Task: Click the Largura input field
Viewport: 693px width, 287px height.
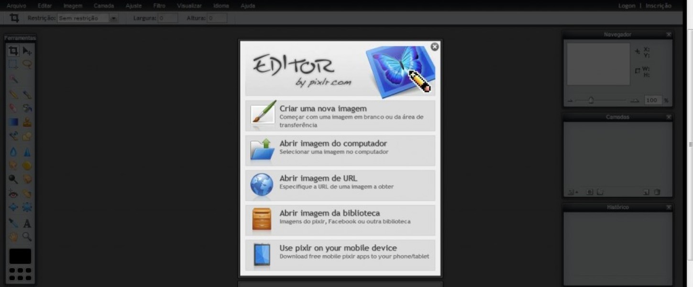Action: [168, 18]
